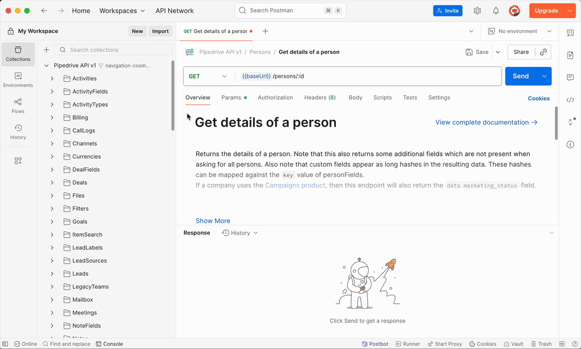Click the help icon in status bar
Screen dimensions: 581x349
[575, 344]
